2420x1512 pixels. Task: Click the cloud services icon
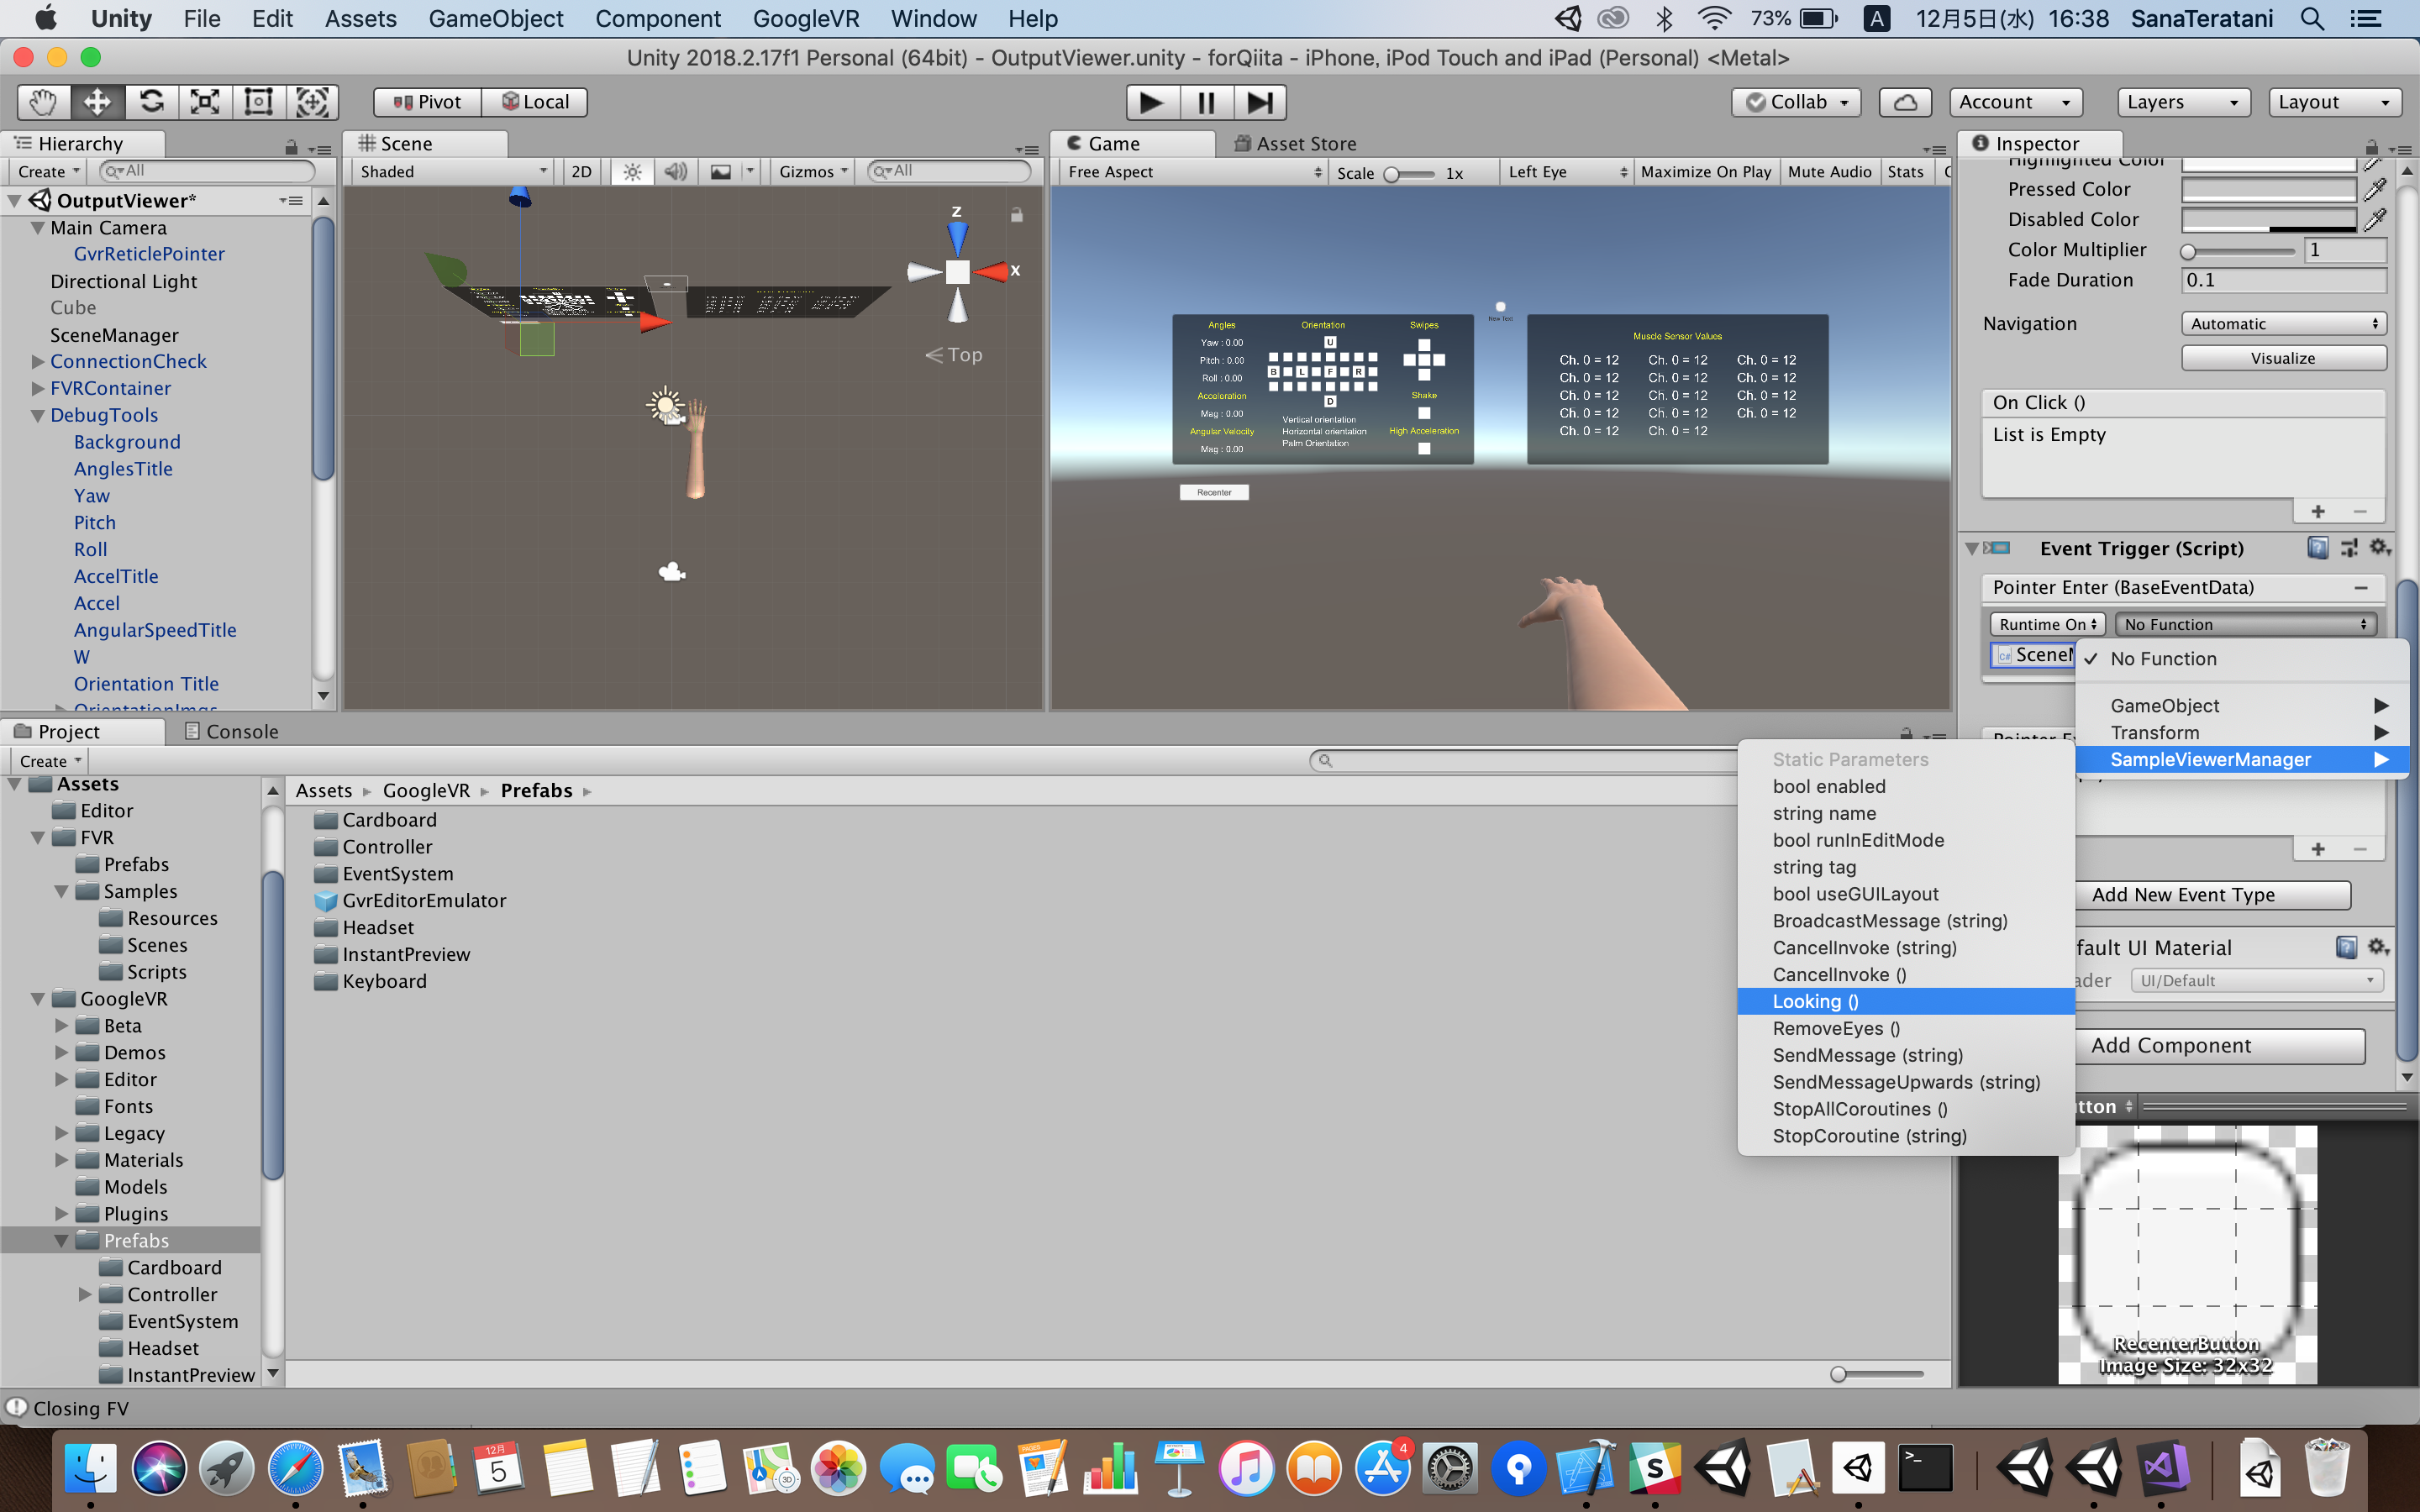coord(1905,102)
